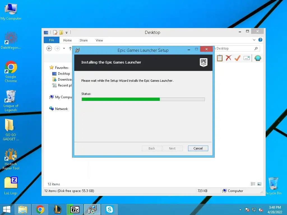Switch to the Share ribbon tab
This screenshot has height=215, width=287.
84,40
